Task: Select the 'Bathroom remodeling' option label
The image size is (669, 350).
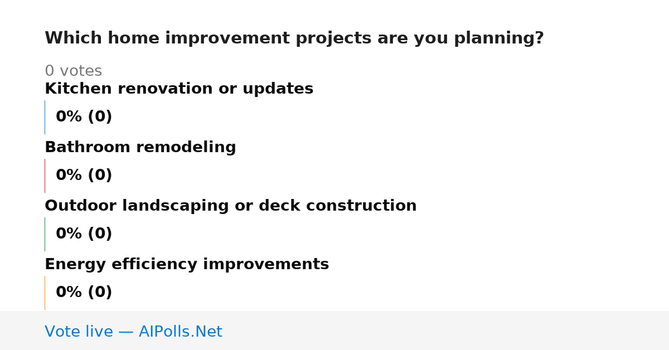Action: [140, 148]
